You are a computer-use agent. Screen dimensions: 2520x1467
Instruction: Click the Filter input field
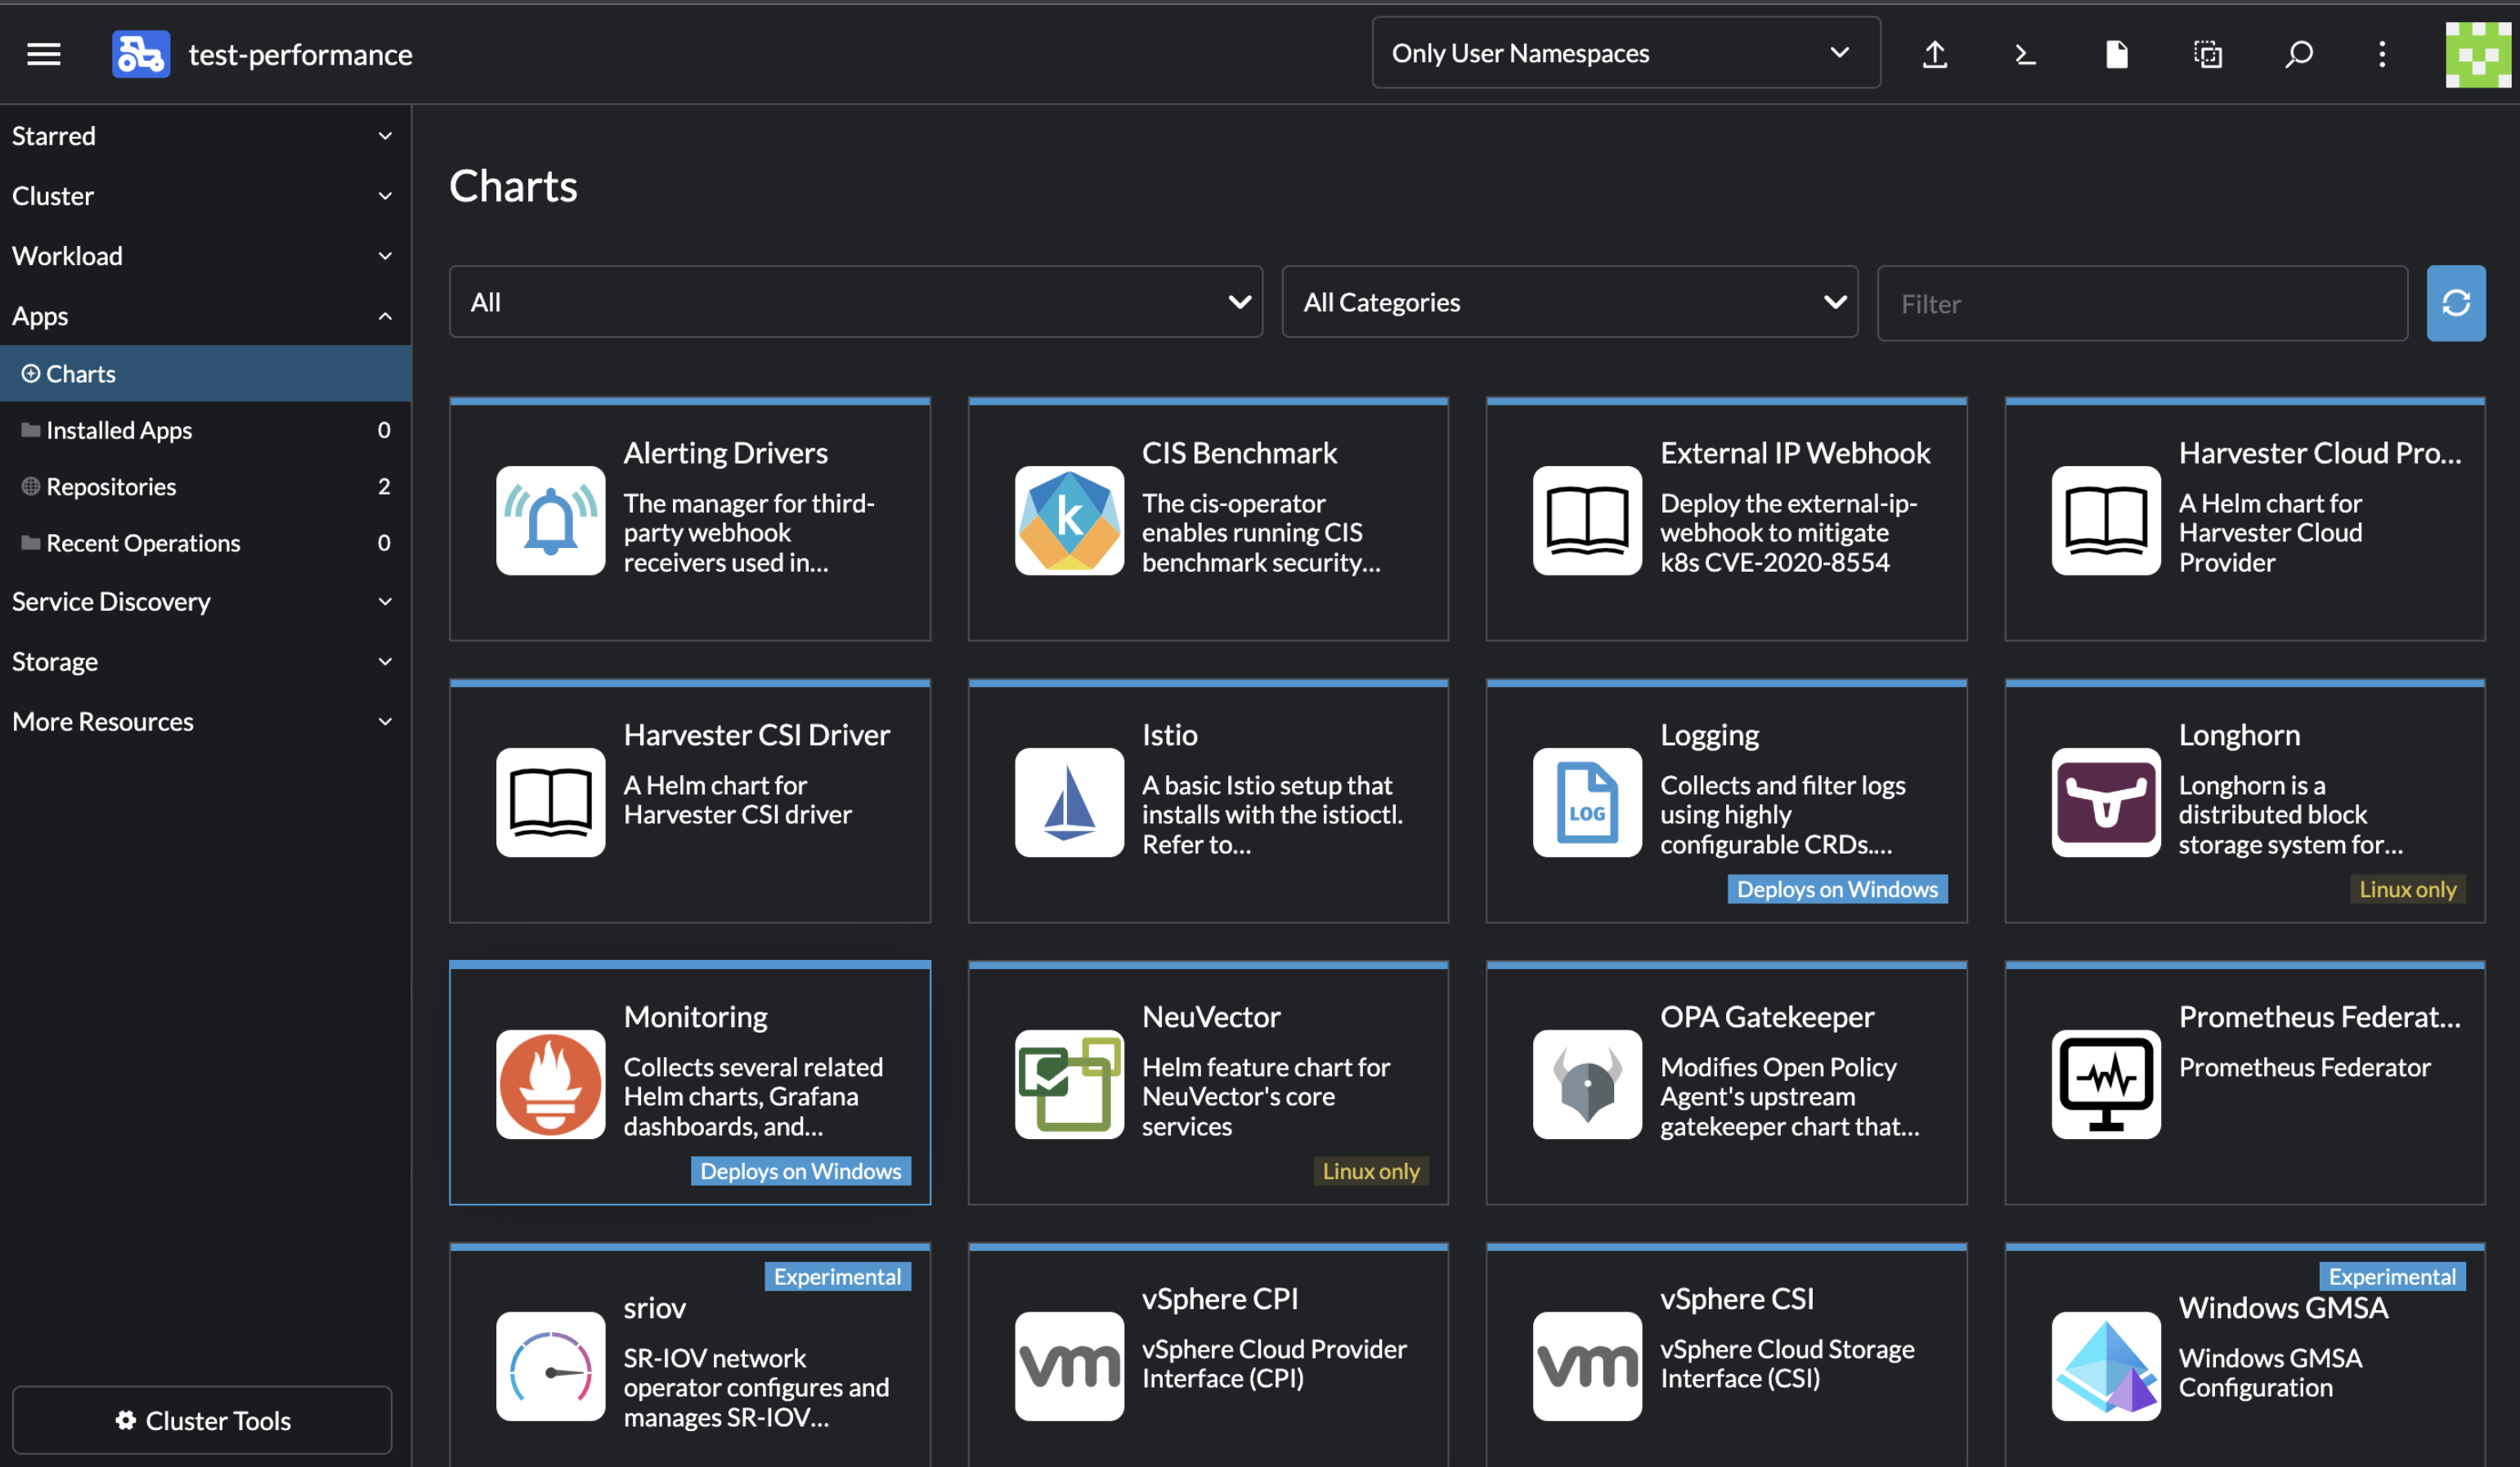point(2141,303)
